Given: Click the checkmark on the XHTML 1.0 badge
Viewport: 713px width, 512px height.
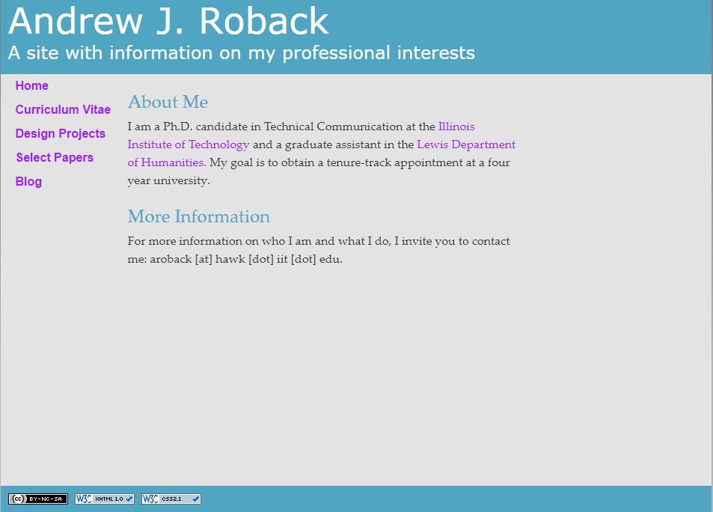Looking at the screenshot, I should tap(129, 499).
